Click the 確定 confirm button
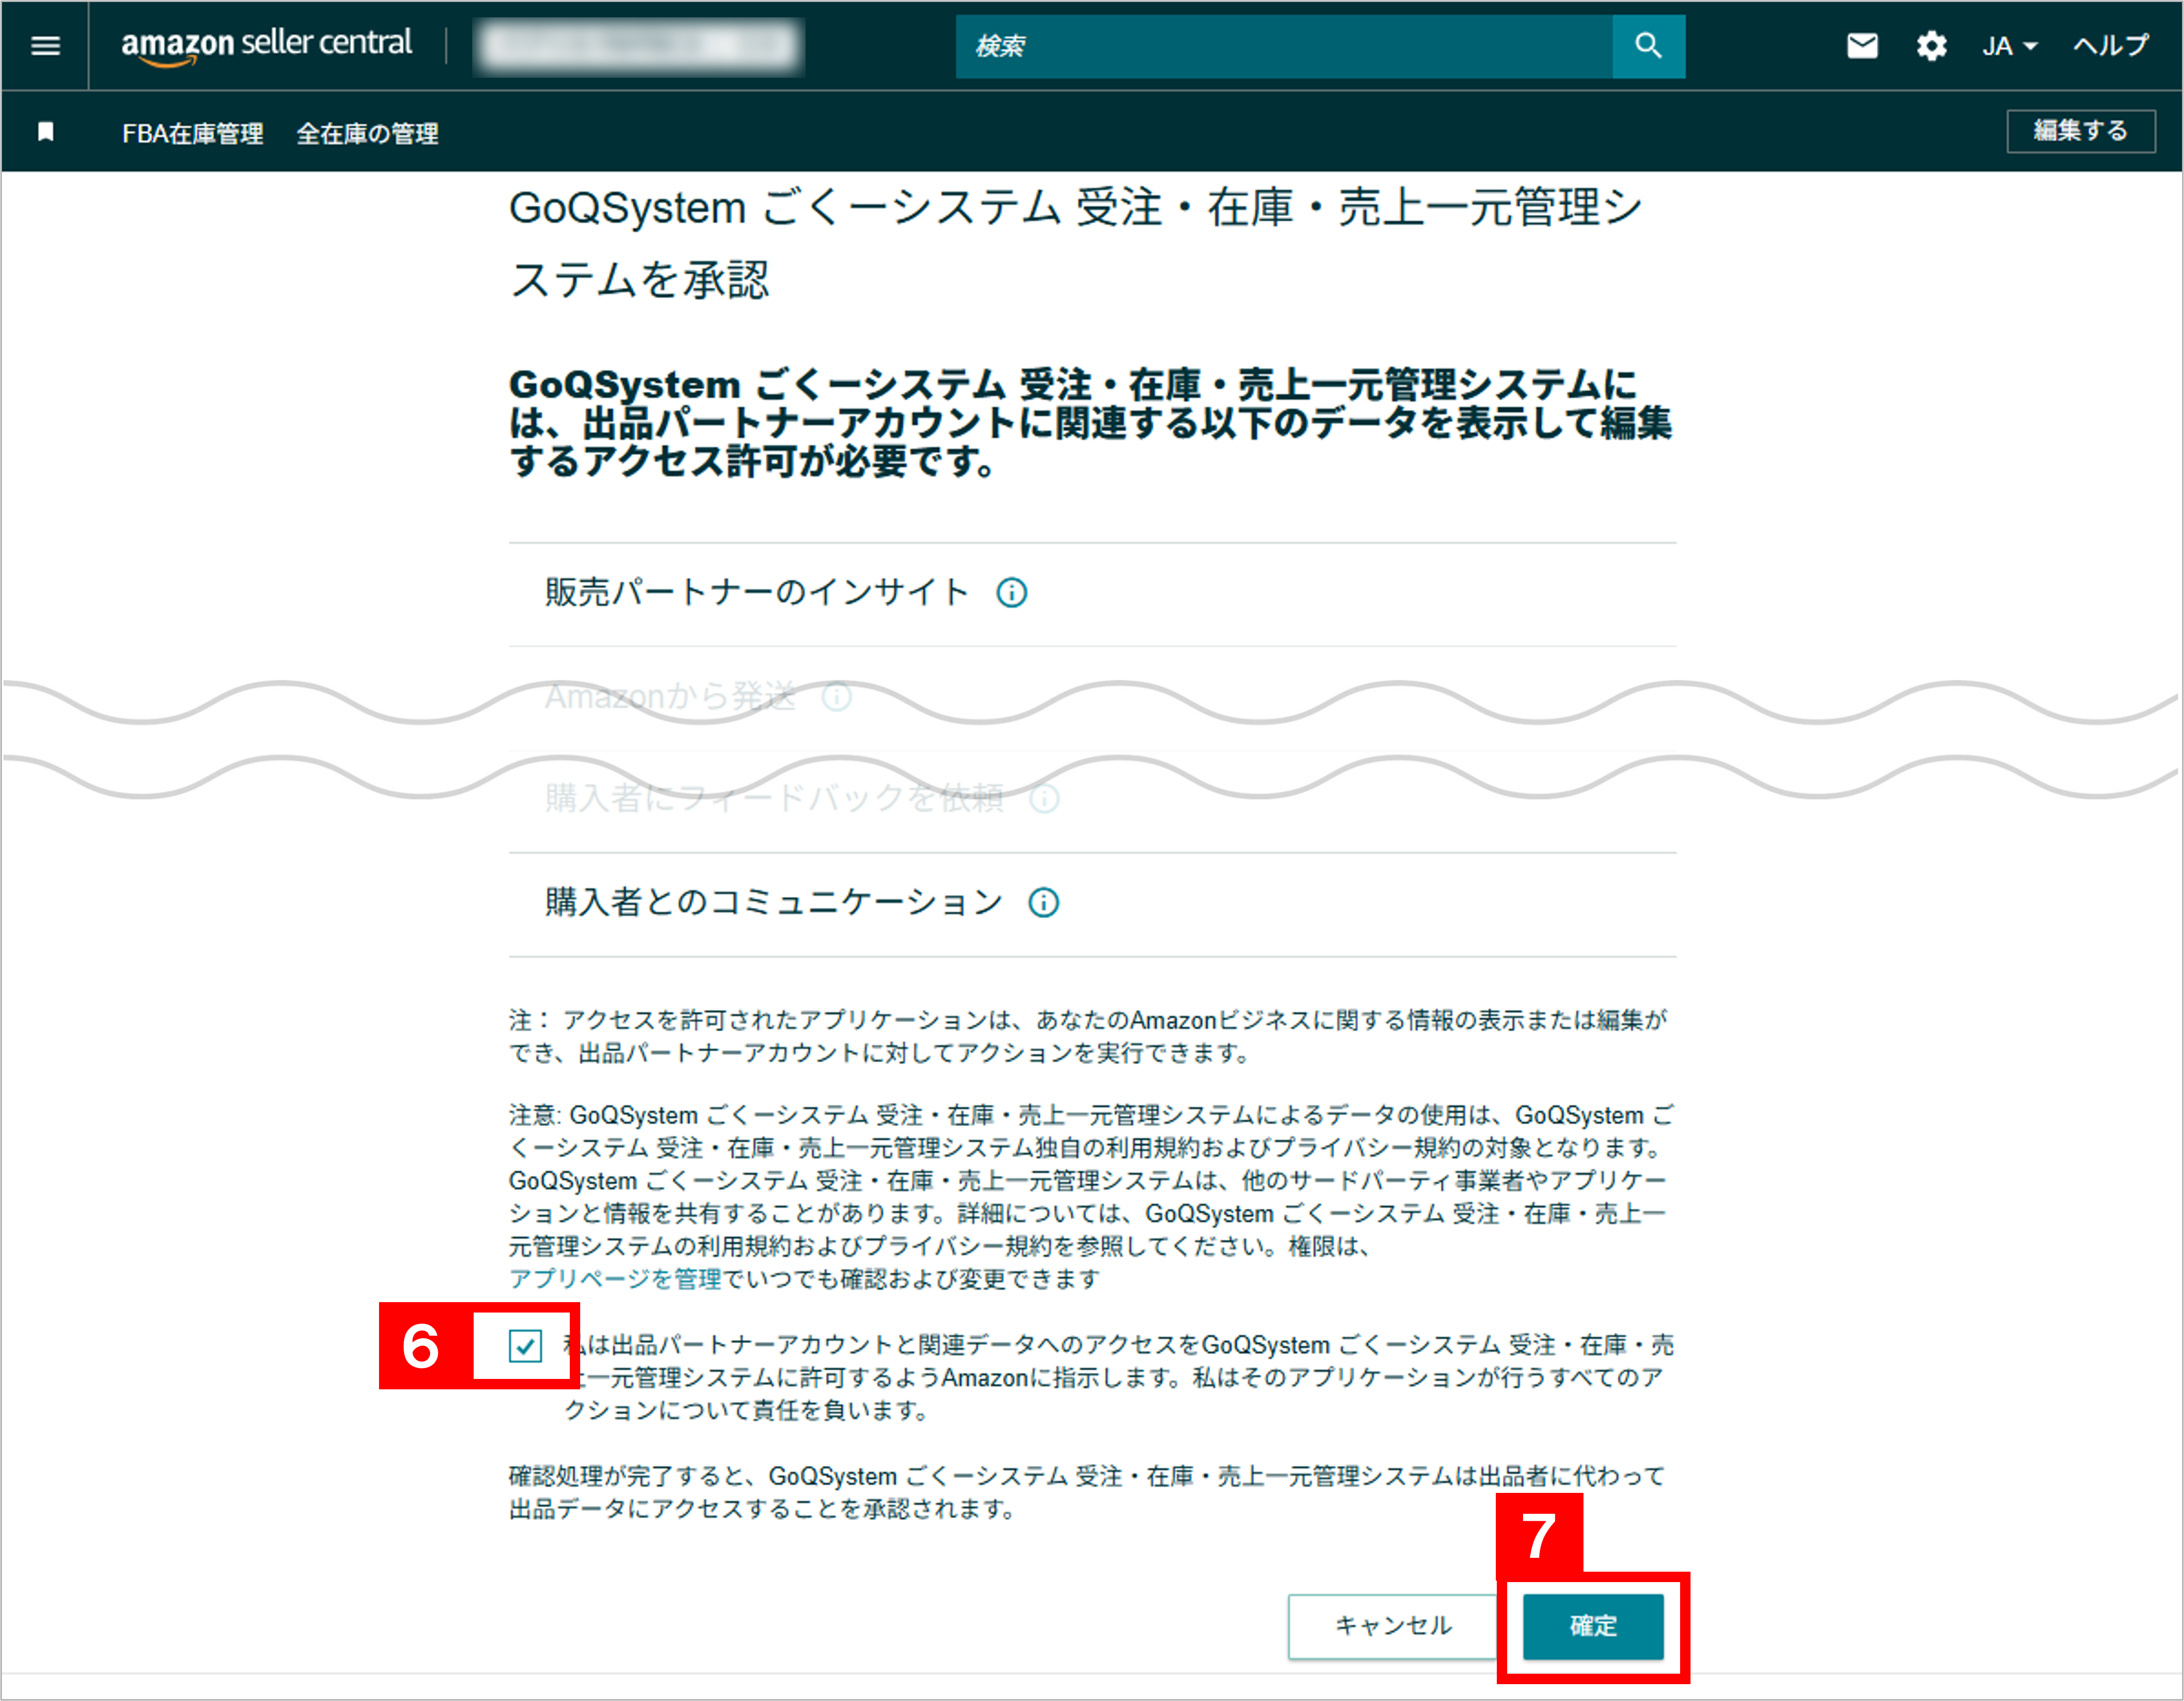This screenshot has height=1701, width=2184. point(1593,1626)
